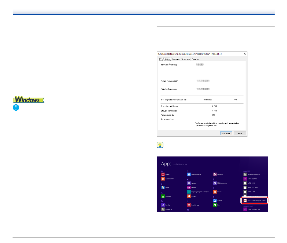Image resolution: width=287 pixels, height=243 pixels.
Task: Click the 'Firmware Änderung' label
Action: pyautogui.click(x=169, y=65)
